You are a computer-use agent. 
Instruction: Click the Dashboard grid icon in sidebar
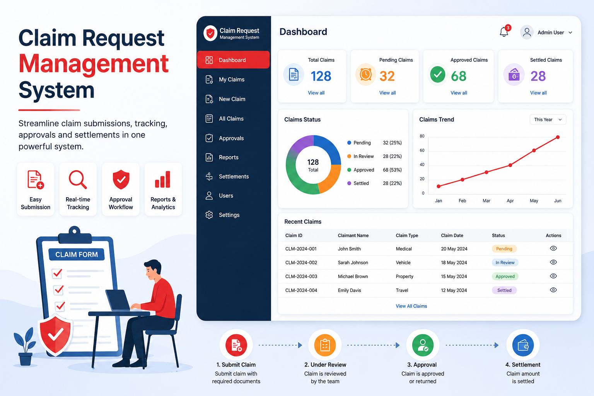[x=209, y=60]
